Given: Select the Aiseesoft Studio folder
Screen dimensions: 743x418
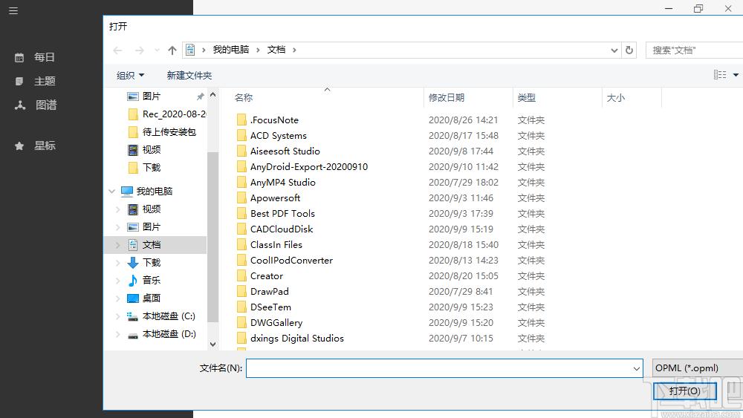Looking at the screenshot, I should click(279, 151).
